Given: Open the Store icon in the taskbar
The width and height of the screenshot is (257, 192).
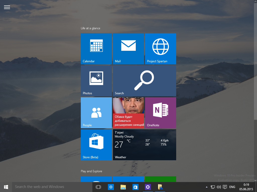Looking at the screenshot, I should point(135,187).
